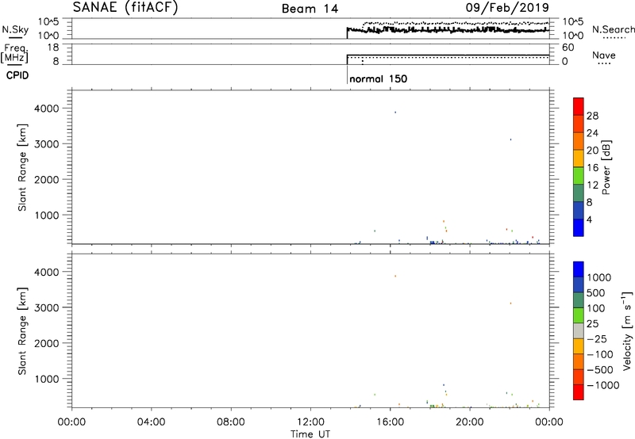Screen dimensions: 635x439
Task: Click the '60' Nave axis tick label
Action: click(x=568, y=48)
